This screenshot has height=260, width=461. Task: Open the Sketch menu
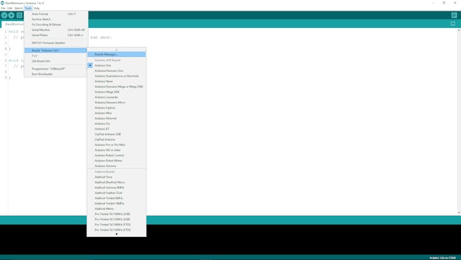(x=18, y=8)
